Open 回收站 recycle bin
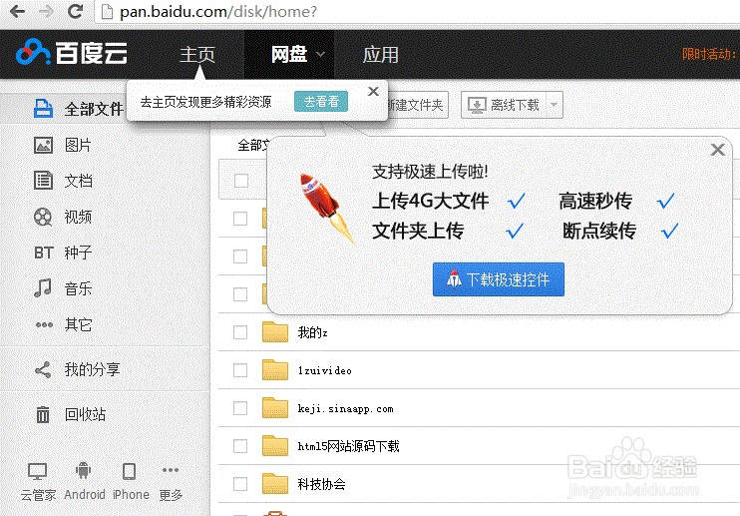 coord(85,414)
